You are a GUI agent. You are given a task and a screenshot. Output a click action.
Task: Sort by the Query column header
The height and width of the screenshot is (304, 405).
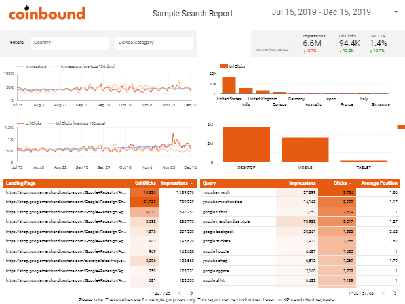[x=209, y=183]
